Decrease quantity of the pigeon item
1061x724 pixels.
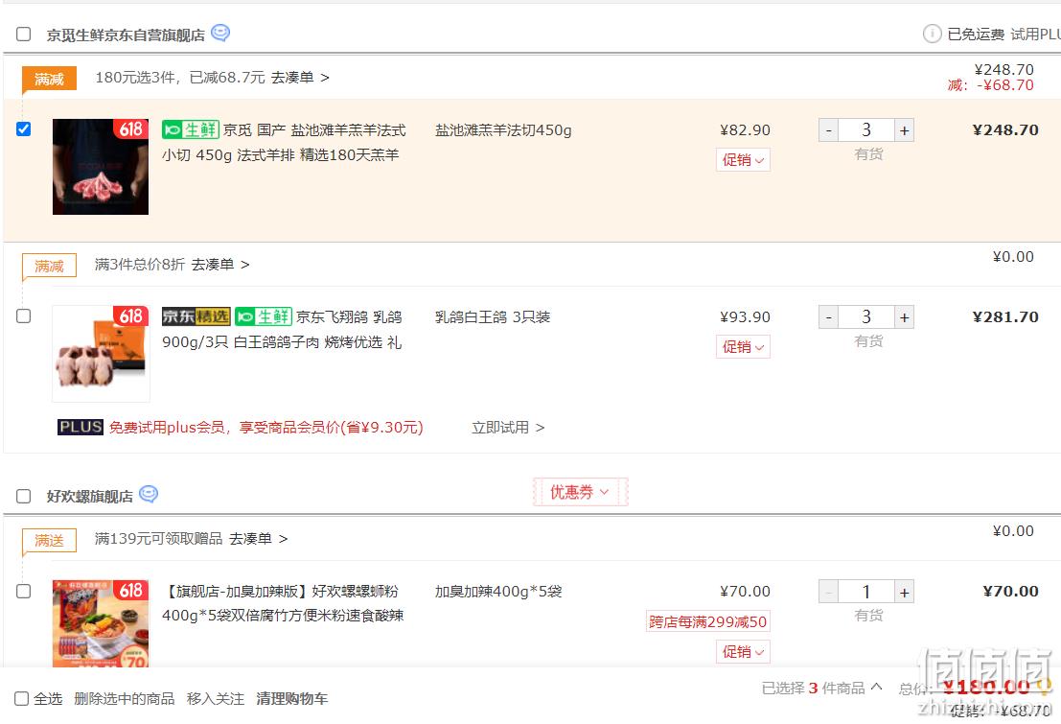829,317
